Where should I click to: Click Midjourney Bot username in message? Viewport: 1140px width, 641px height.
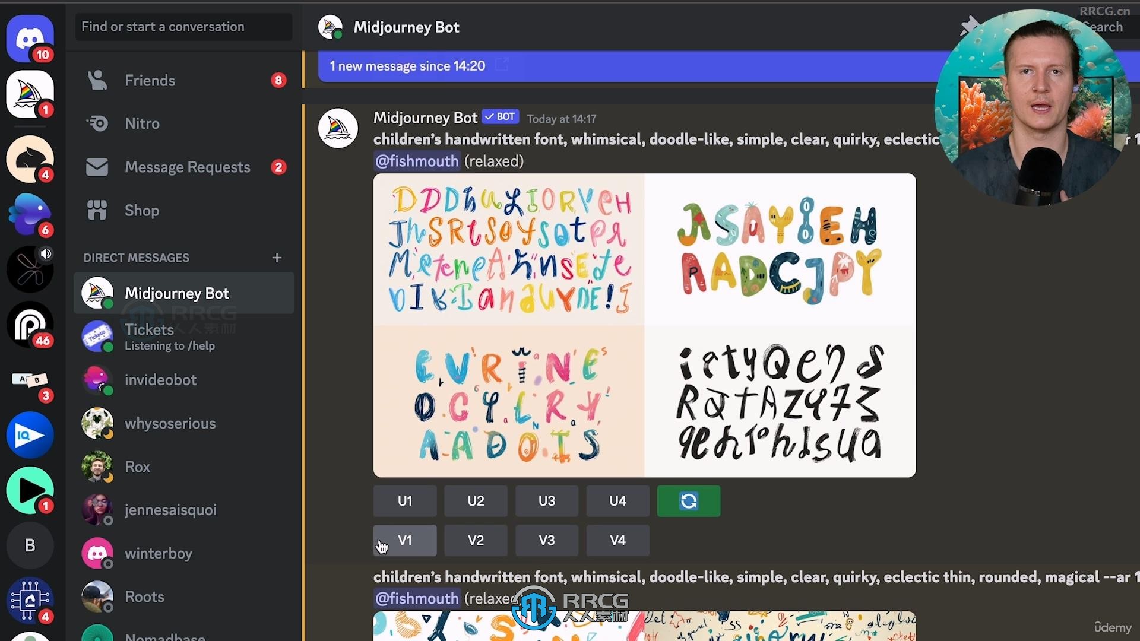(425, 118)
